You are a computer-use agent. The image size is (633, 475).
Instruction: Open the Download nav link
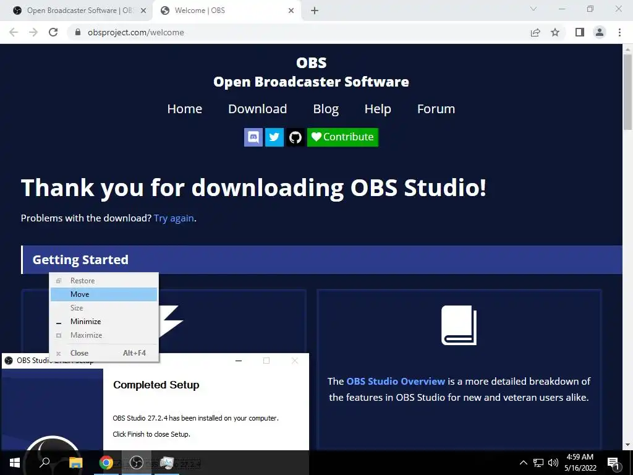[x=258, y=109]
